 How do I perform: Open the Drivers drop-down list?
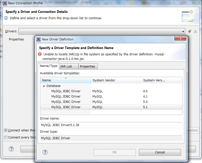(x=183, y=32)
